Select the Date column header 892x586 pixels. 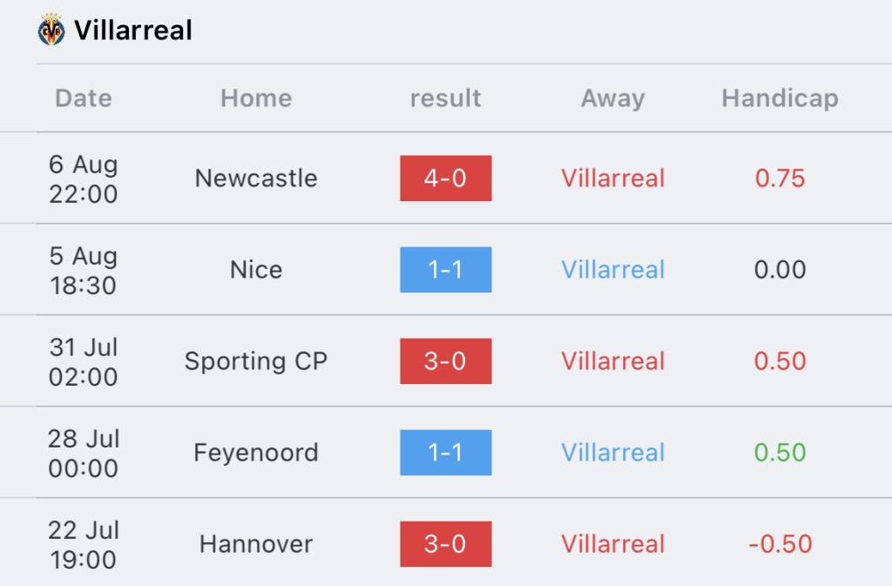(84, 98)
